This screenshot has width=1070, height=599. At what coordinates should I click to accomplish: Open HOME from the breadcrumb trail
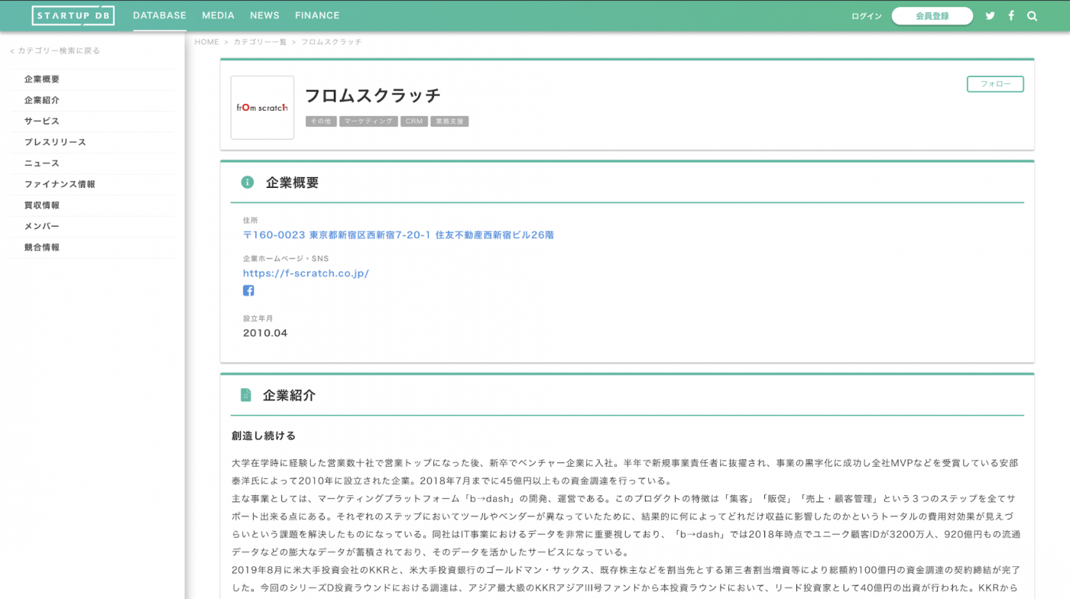pyautogui.click(x=206, y=42)
